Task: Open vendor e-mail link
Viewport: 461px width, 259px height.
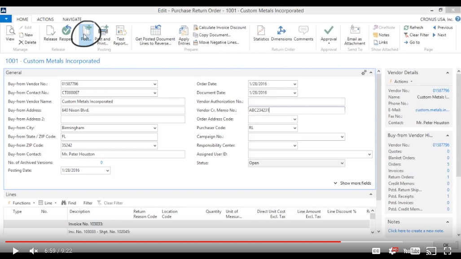Action: click(x=432, y=110)
